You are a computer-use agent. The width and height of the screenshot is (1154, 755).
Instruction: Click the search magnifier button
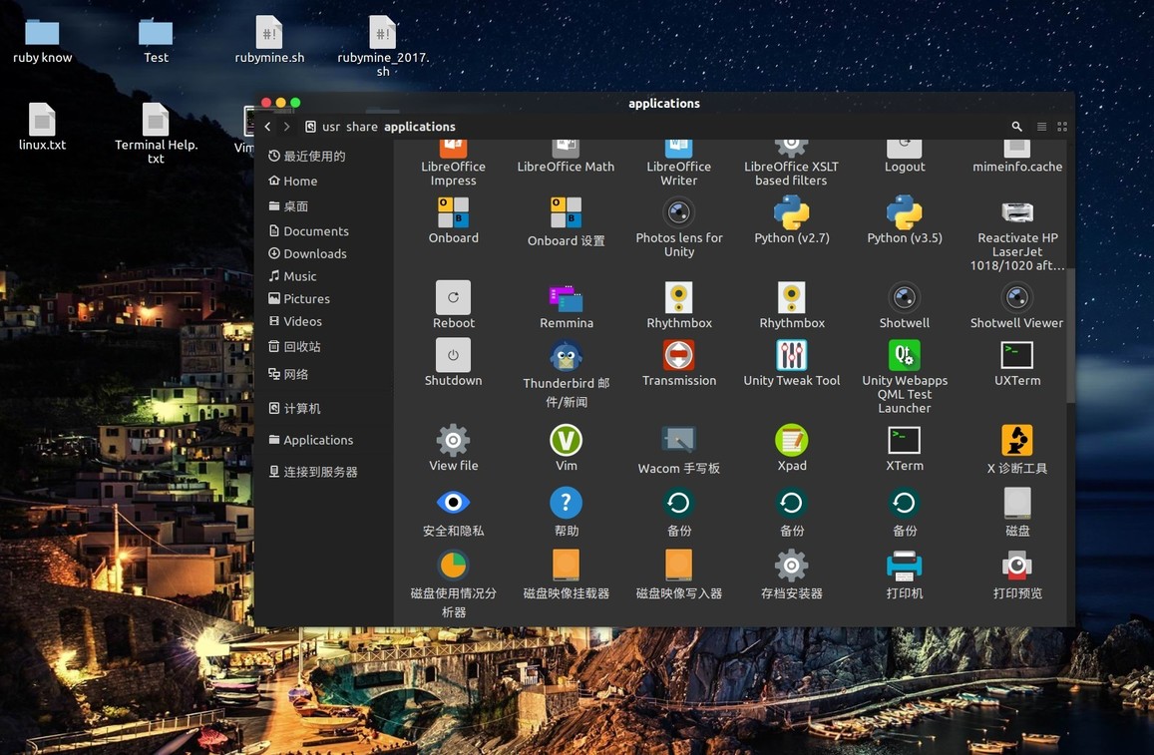1016,127
